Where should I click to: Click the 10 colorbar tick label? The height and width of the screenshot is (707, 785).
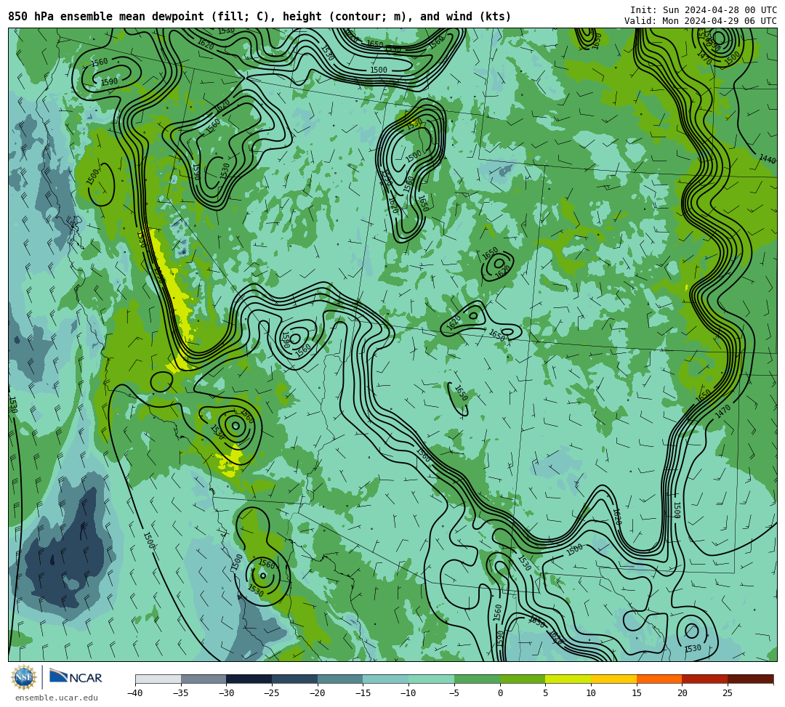[x=591, y=693]
